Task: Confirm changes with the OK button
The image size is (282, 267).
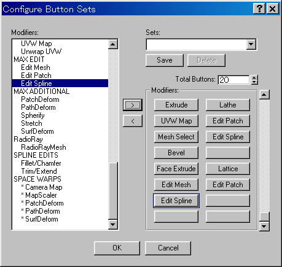Action: pyautogui.click(x=117, y=248)
